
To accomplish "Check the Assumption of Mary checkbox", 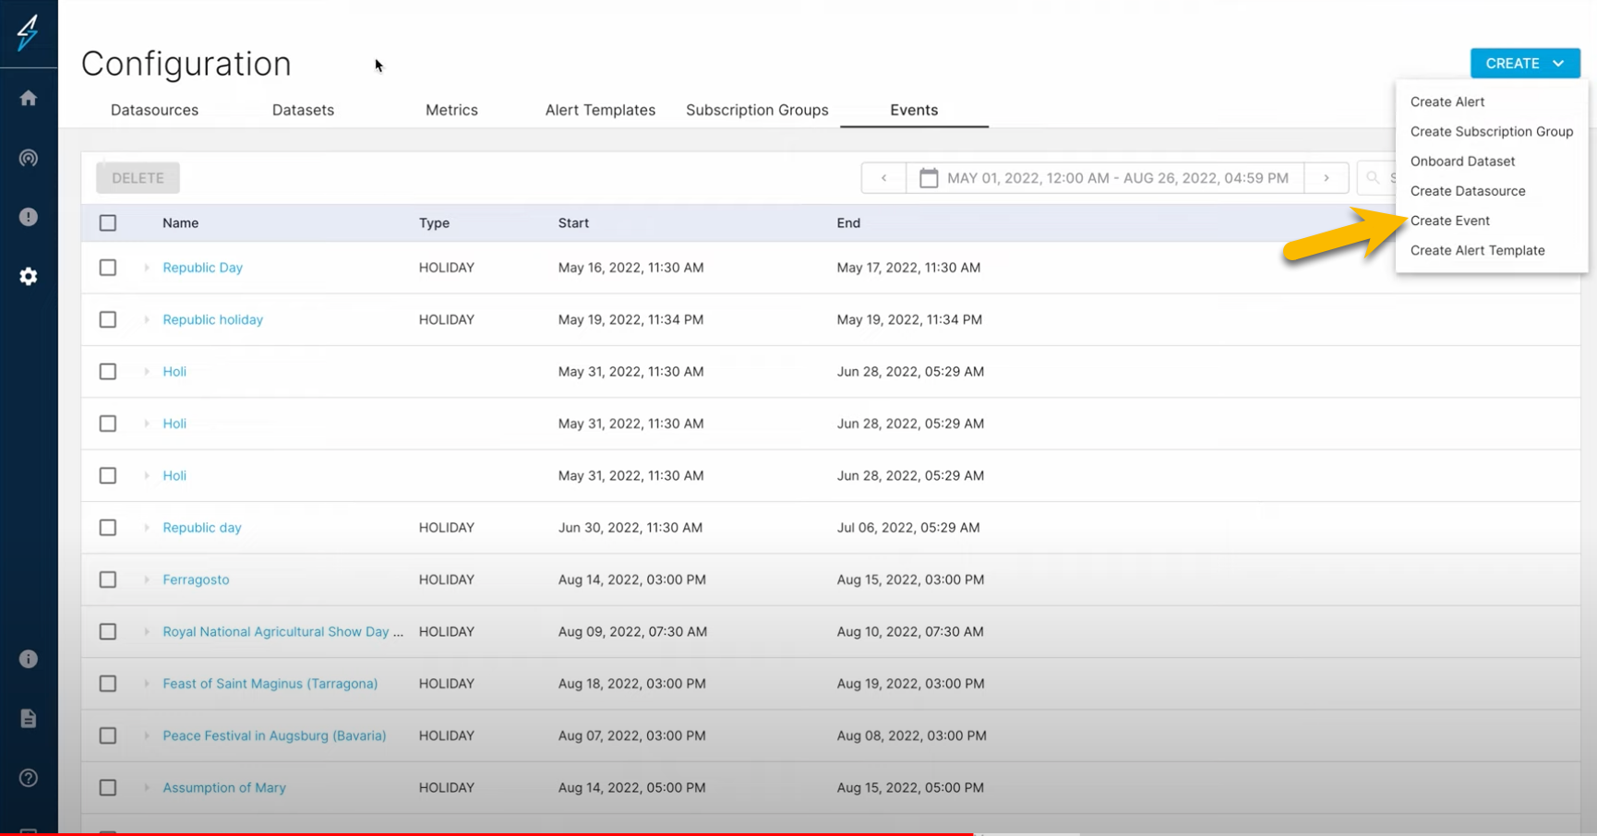I will point(108,788).
